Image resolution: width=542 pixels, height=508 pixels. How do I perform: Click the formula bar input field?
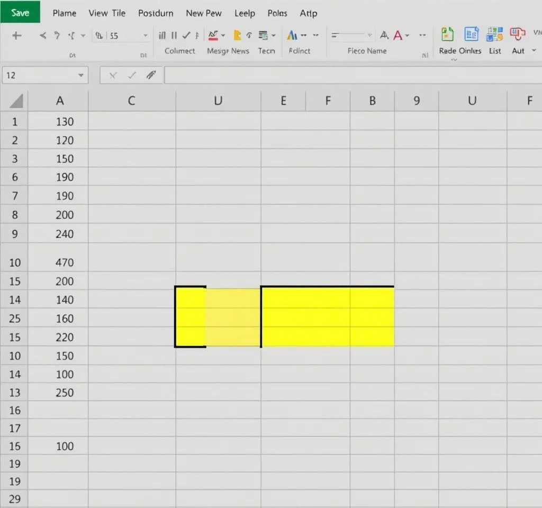(x=349, y=76)
